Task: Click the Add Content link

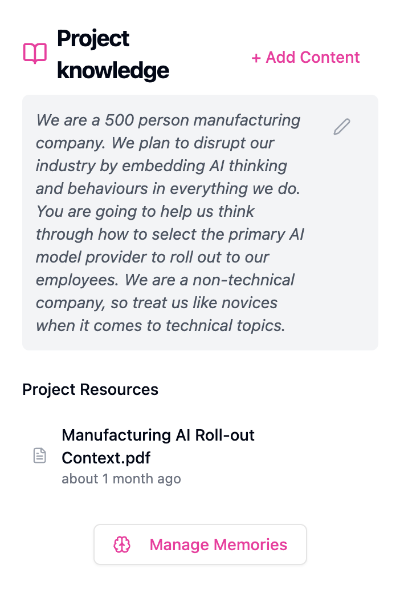Action: (305, 57)
